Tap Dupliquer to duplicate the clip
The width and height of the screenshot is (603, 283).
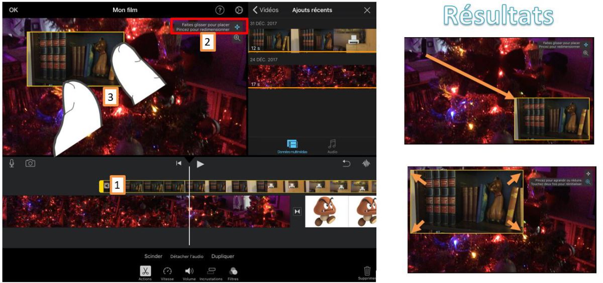coord(223,256)
